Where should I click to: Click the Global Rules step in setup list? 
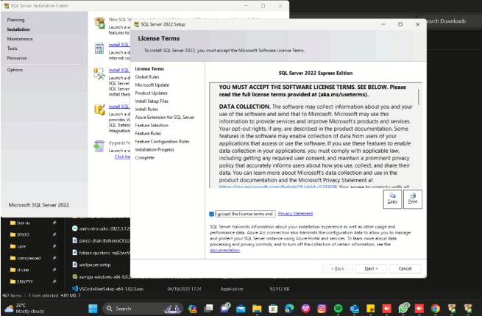147,76
